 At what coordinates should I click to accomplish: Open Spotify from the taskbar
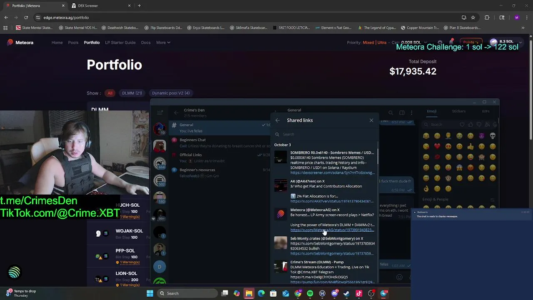[x=310, y=293]
